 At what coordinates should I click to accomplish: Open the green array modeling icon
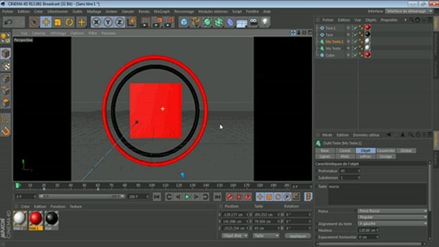[x=218, y=22]
